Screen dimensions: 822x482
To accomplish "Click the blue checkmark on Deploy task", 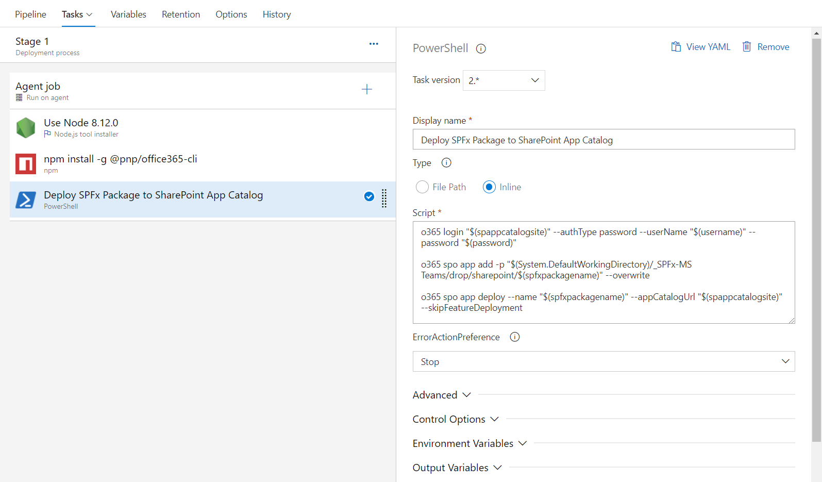I will coord(369,196).
